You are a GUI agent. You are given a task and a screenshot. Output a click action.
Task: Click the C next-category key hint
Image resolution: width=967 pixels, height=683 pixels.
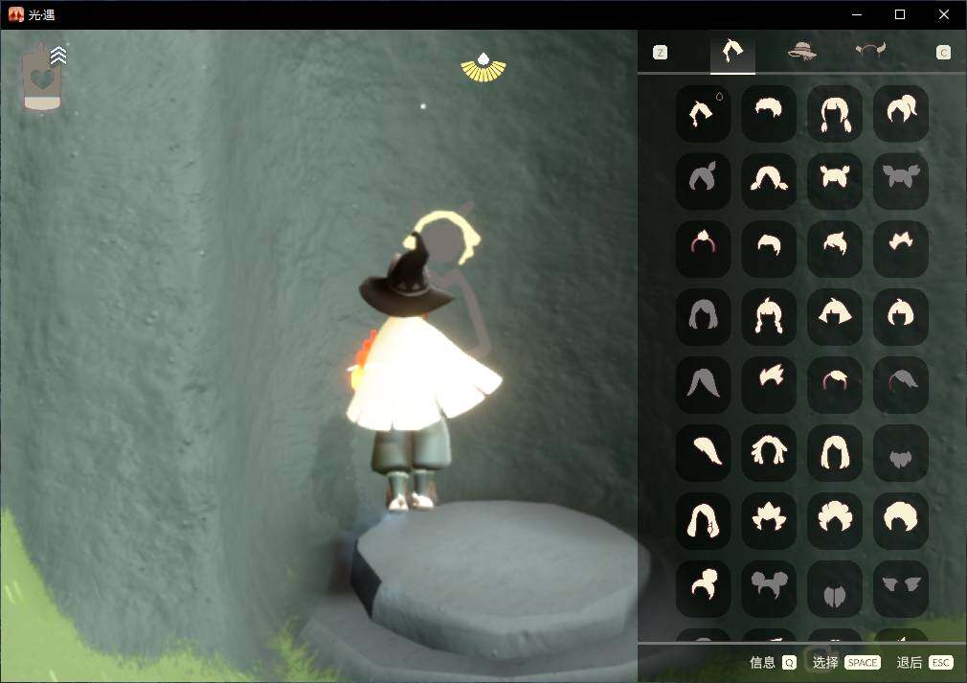tap(943, 53)
